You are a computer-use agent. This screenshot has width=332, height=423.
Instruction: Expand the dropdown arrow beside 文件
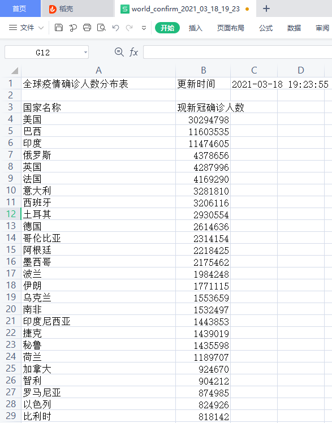pos(41,28)
